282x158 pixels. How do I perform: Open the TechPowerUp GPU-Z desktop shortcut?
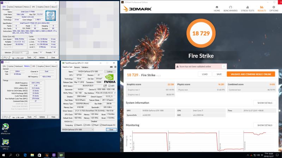click(x=6, y=144)
